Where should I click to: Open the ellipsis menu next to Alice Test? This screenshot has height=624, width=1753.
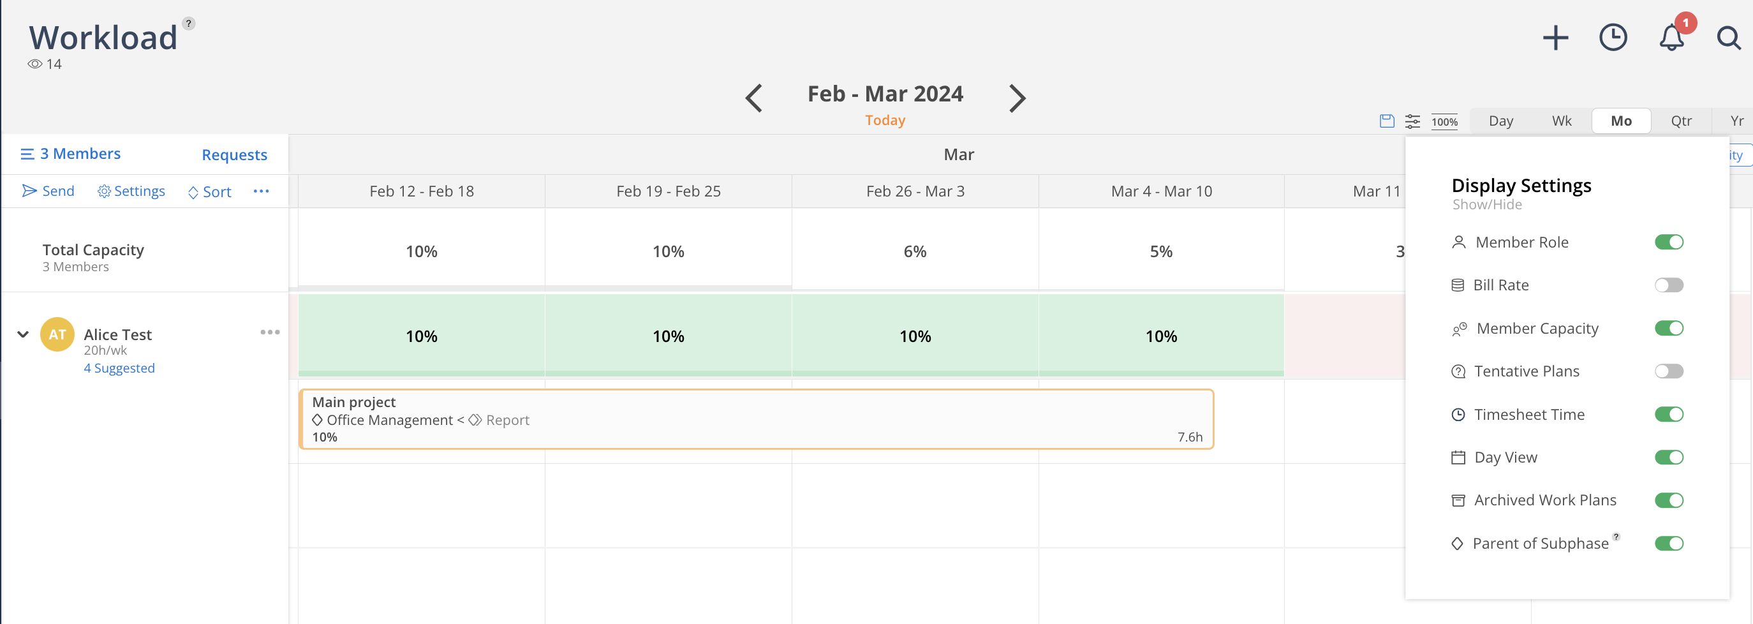[270, 332]
